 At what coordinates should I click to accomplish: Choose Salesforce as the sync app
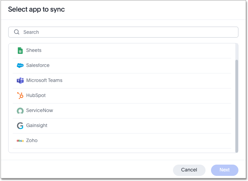38,66
